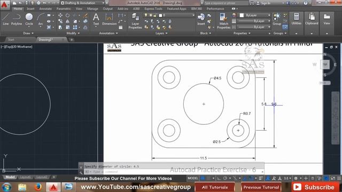This screenshot has height=192, width=342.
Task: Select the Line tool
Action: [6, 19]
